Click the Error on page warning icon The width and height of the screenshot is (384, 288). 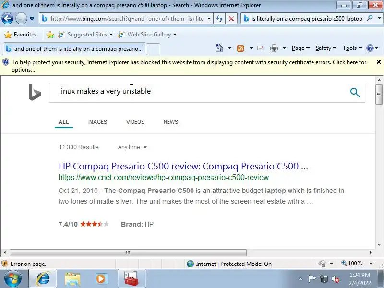tap(5, 264)
